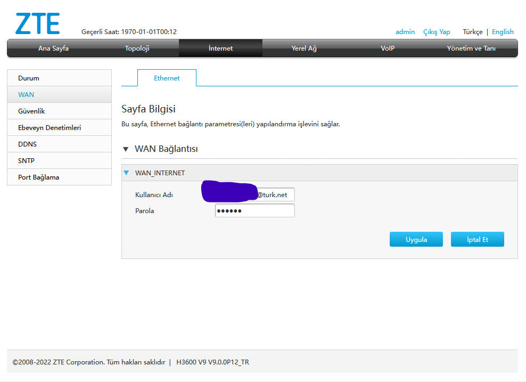Select WAN in the sidebar
Image resolution: width=526 pixels, height=382 pixels.
(x=60, y=94)
